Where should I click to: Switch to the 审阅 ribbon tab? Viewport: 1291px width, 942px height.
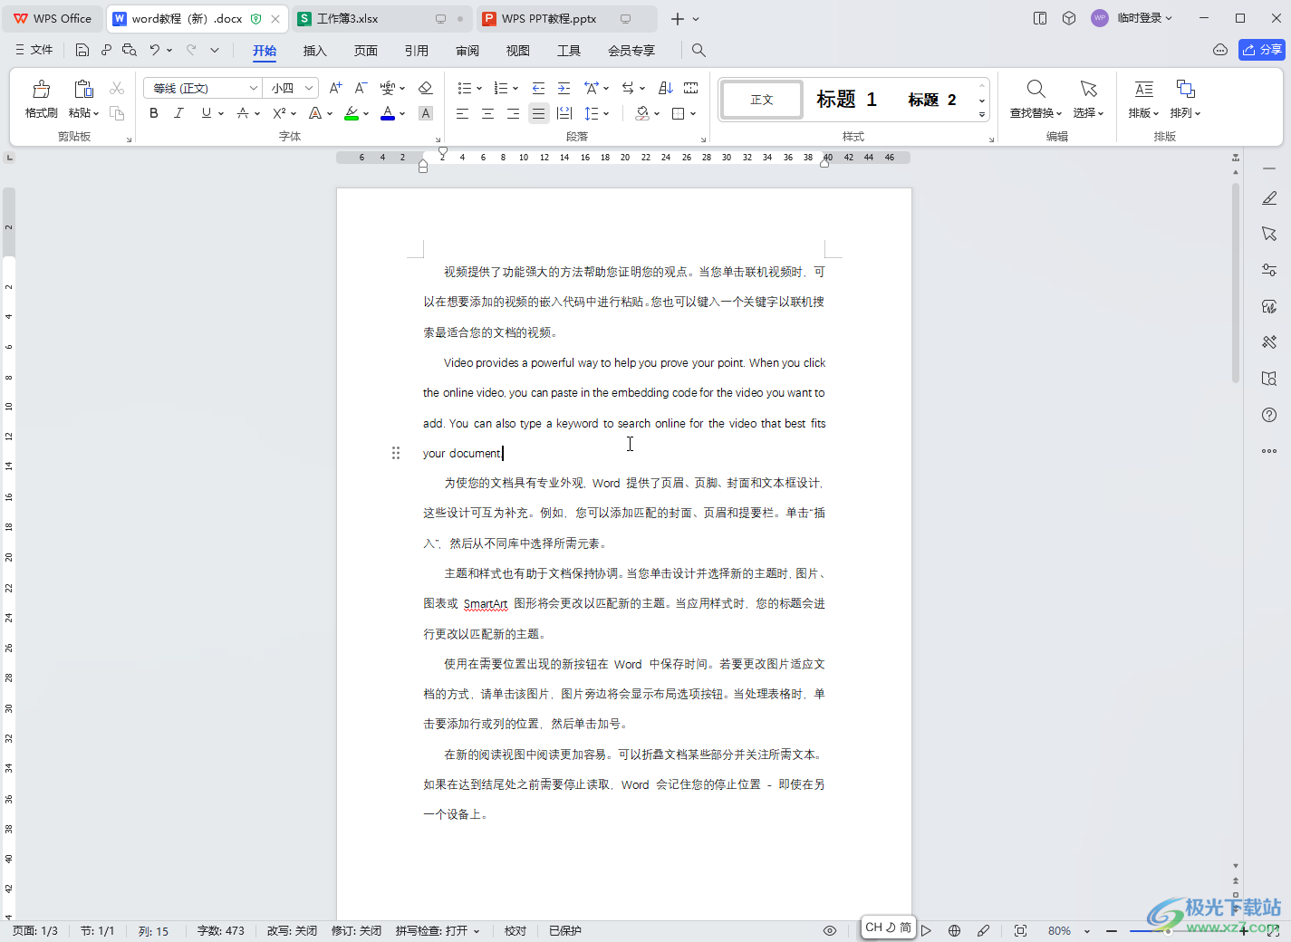pyautogui.click(x=467, y=50)
